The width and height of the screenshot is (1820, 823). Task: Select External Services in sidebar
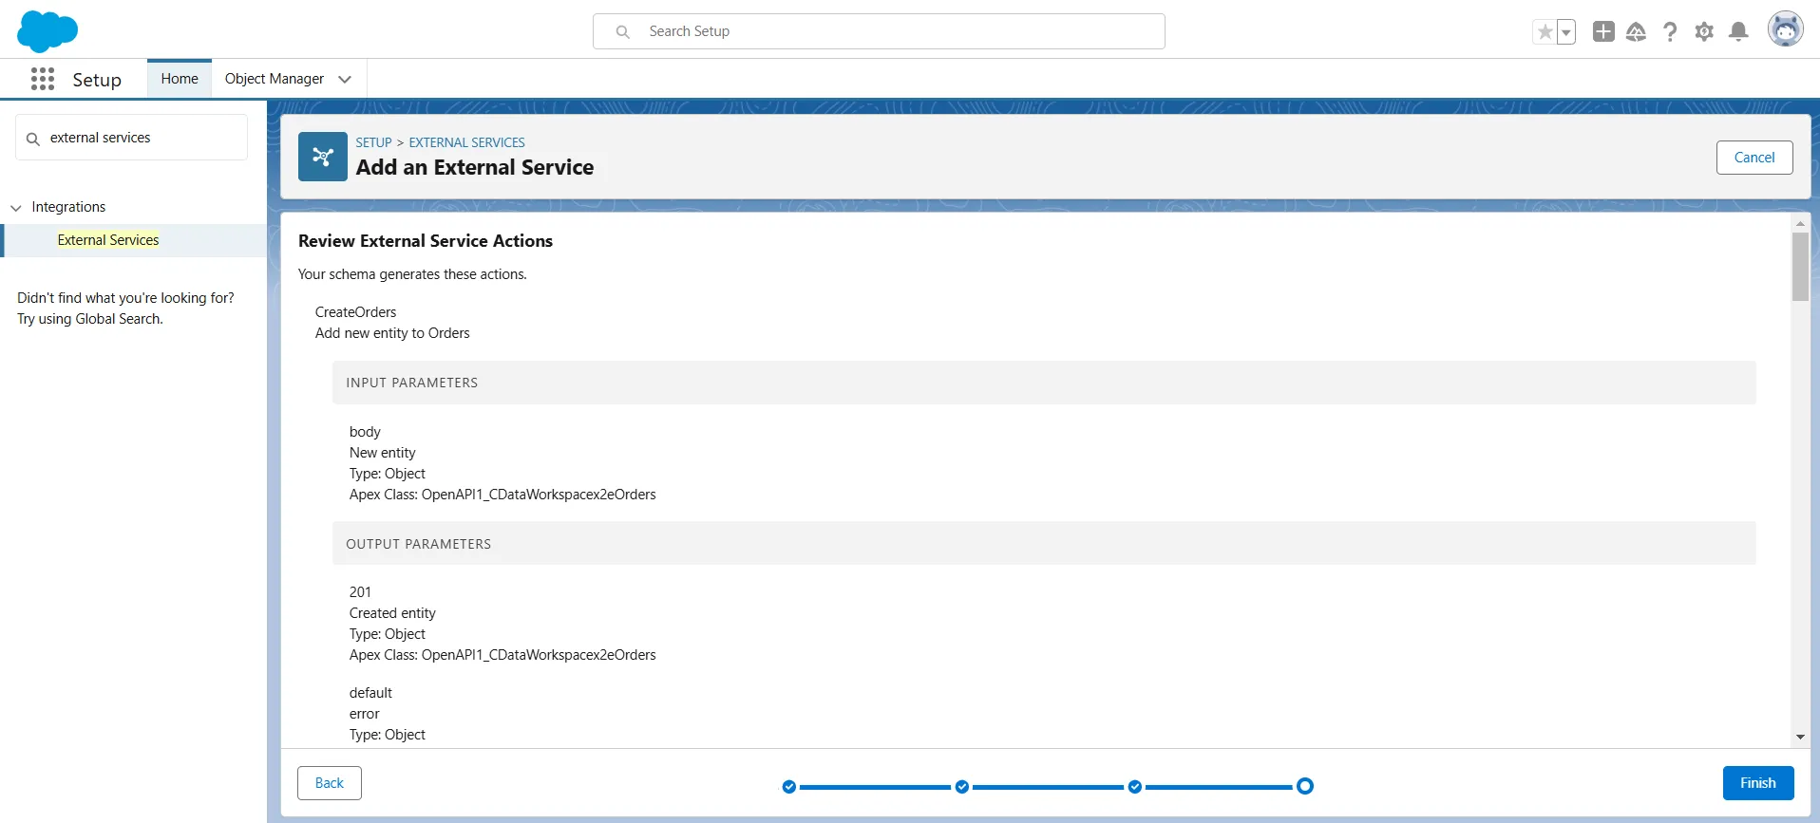[108, 240]
